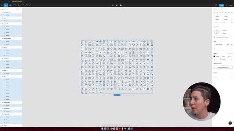This screenshot has height=131, width=234.
Task: Select the mouse-pointer layer
Action: (x=7, y=38)
